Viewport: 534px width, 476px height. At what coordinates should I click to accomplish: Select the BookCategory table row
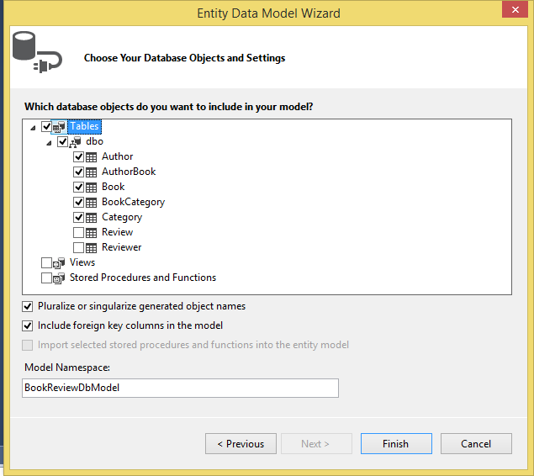coord(133,202)
